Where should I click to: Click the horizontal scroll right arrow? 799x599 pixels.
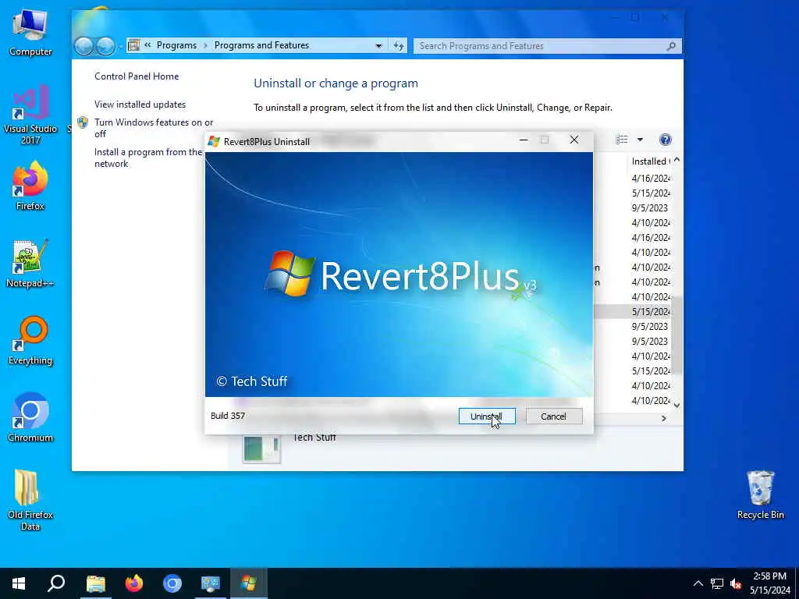(x=663, y=418)
